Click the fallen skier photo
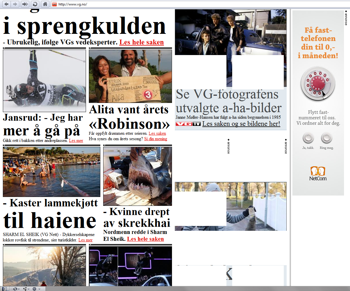 [x=44, y=81]
